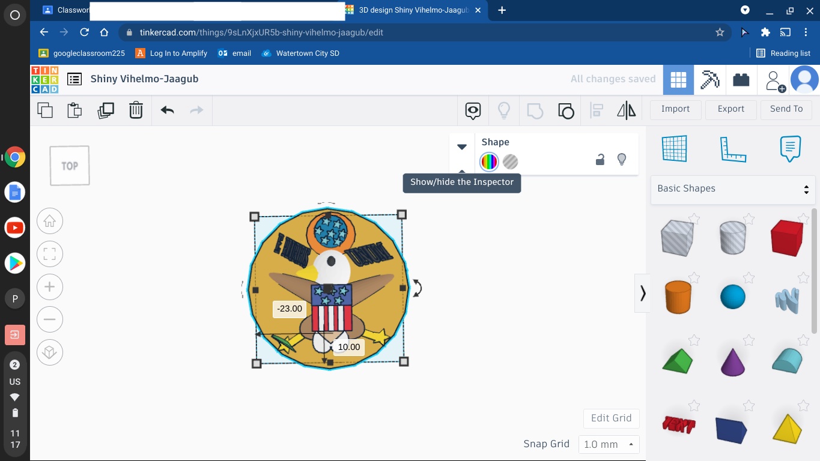Viewport: 820px width, 461px height.
Task: Click the Import button
Action: tap(676, 109)
